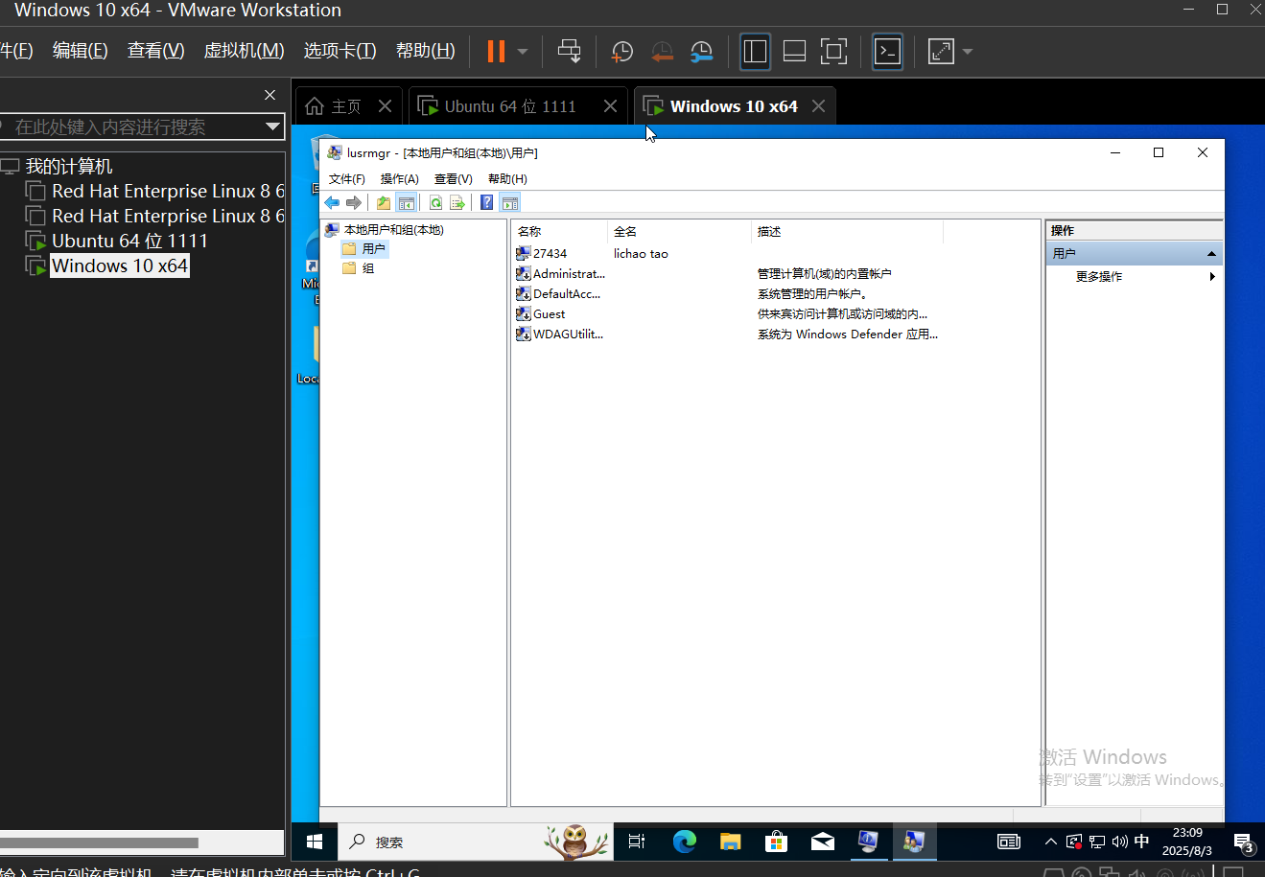Select the 用户 folder in tree
This screenshot has height=877, width=1265.
(x=373, y=249)
